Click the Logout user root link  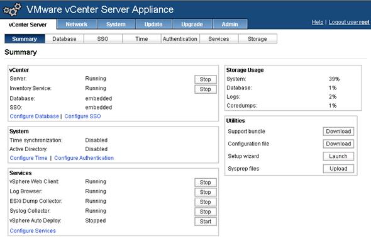tap(349, 22)
